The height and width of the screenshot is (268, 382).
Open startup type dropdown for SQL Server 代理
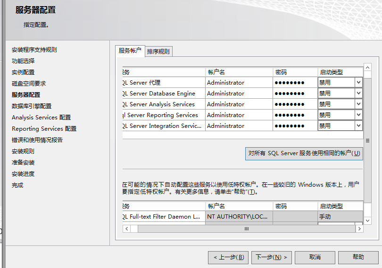click(358, 82)
